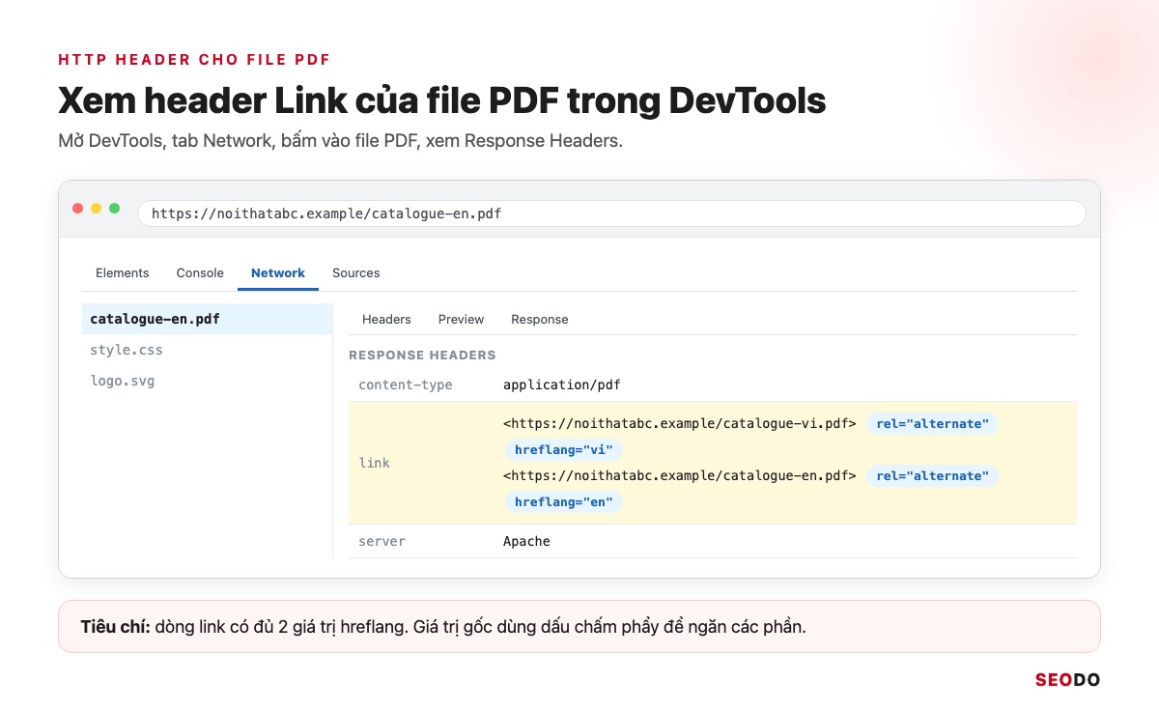Image resolution: width=1159 pixels, height=711 pixels.
Task: Click the SEODO logo
Action: [x=1067, y=680]
